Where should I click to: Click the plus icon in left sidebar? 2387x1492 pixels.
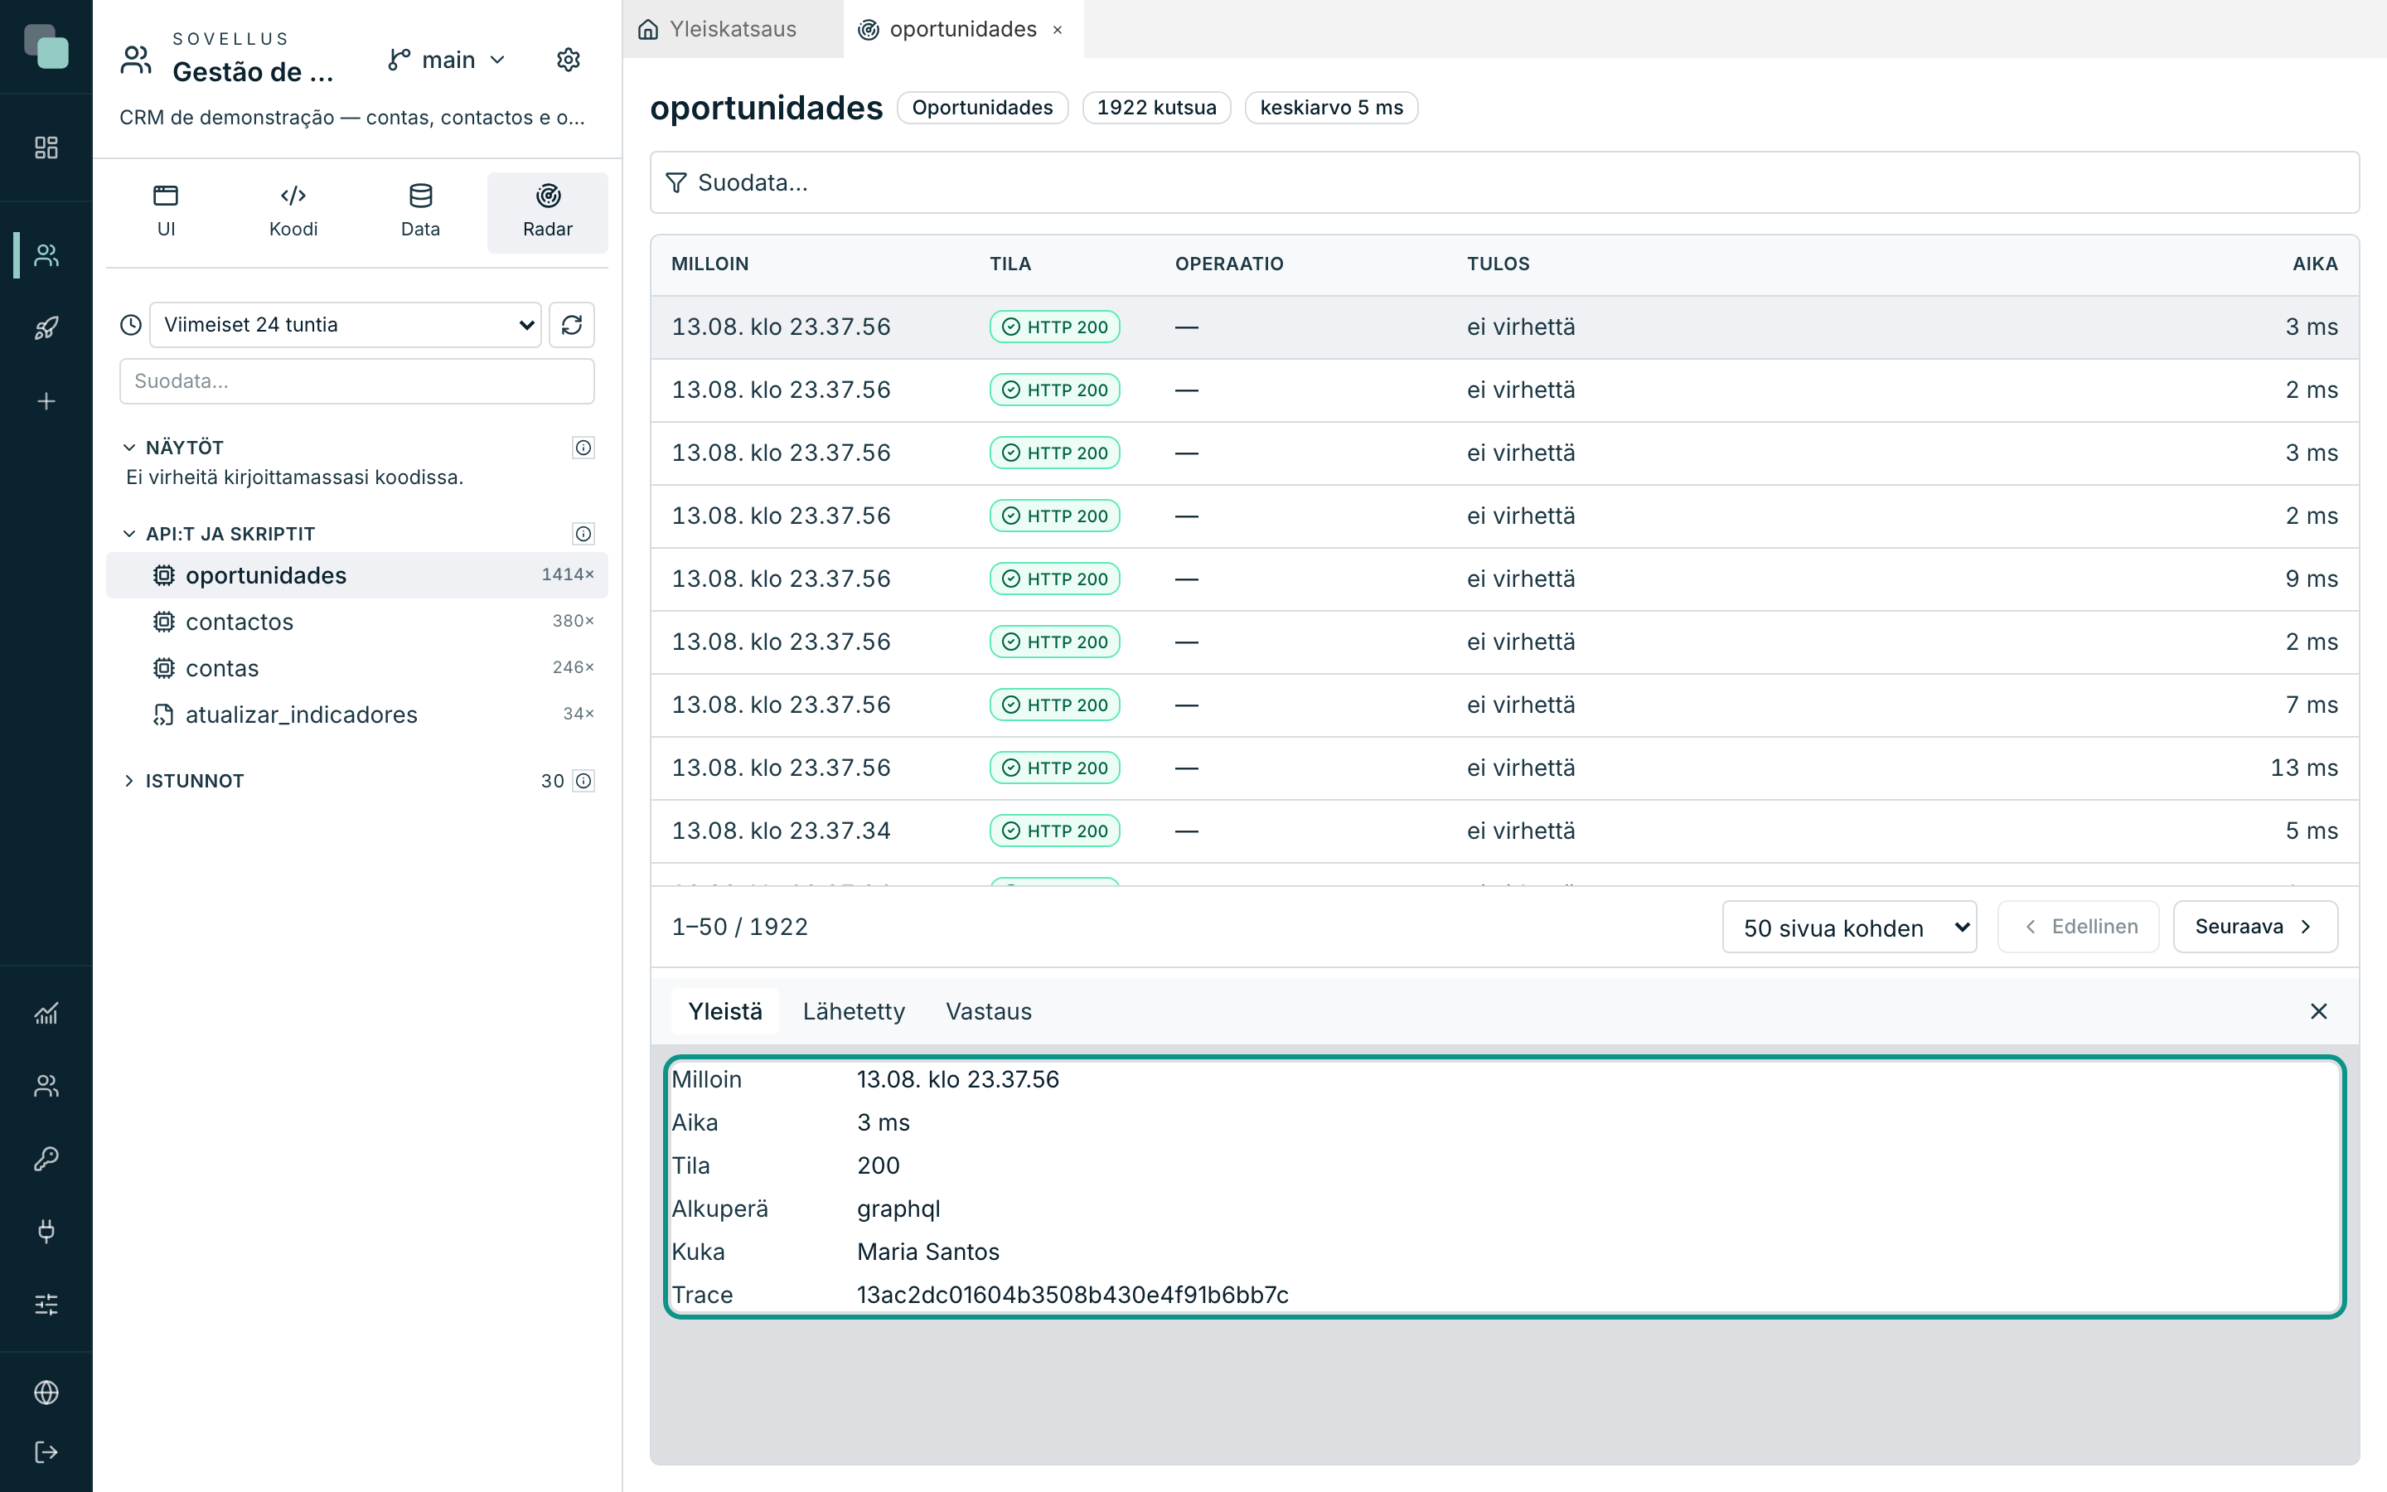(46, 400)
